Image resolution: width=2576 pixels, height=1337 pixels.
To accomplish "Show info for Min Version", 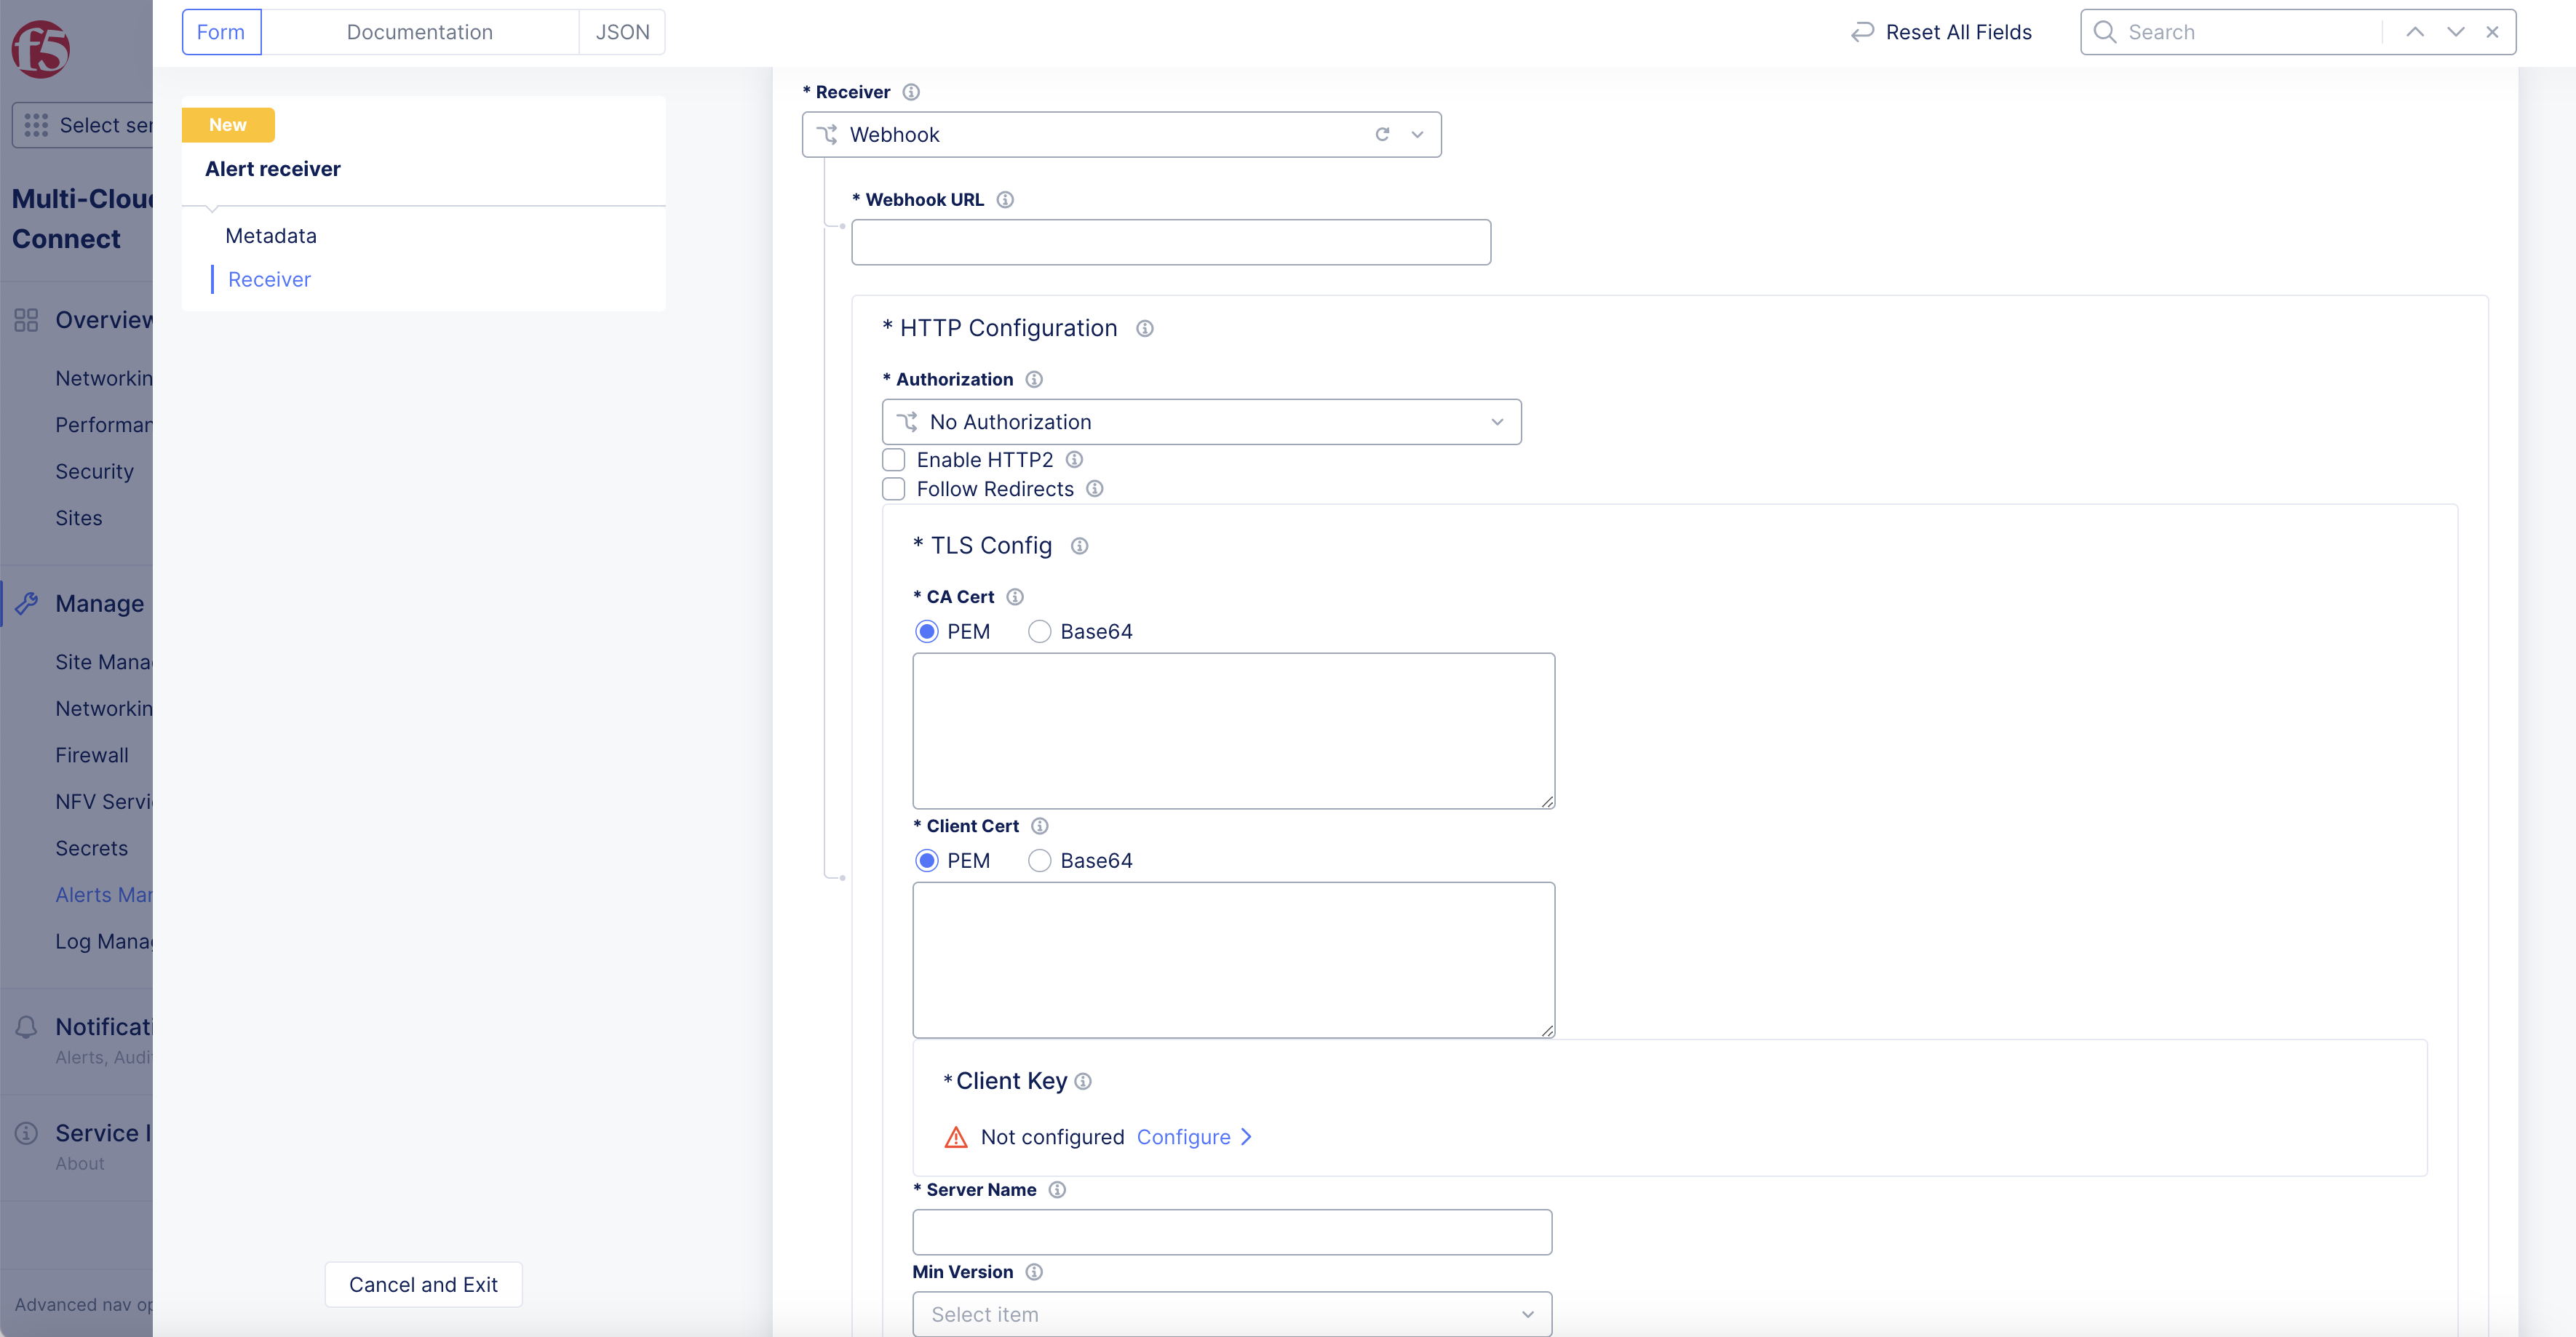I will 1034,1271.
